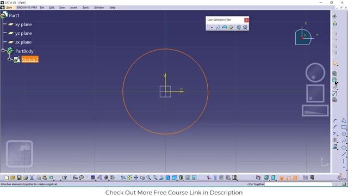The image size is (348, 196).
Task: Open the File menu
Action: 42,8
